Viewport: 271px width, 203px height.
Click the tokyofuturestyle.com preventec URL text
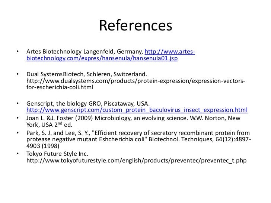(x=136, y=161)
